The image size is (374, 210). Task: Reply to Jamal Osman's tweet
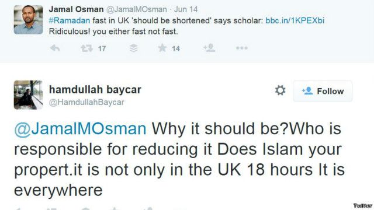[55, 48]
